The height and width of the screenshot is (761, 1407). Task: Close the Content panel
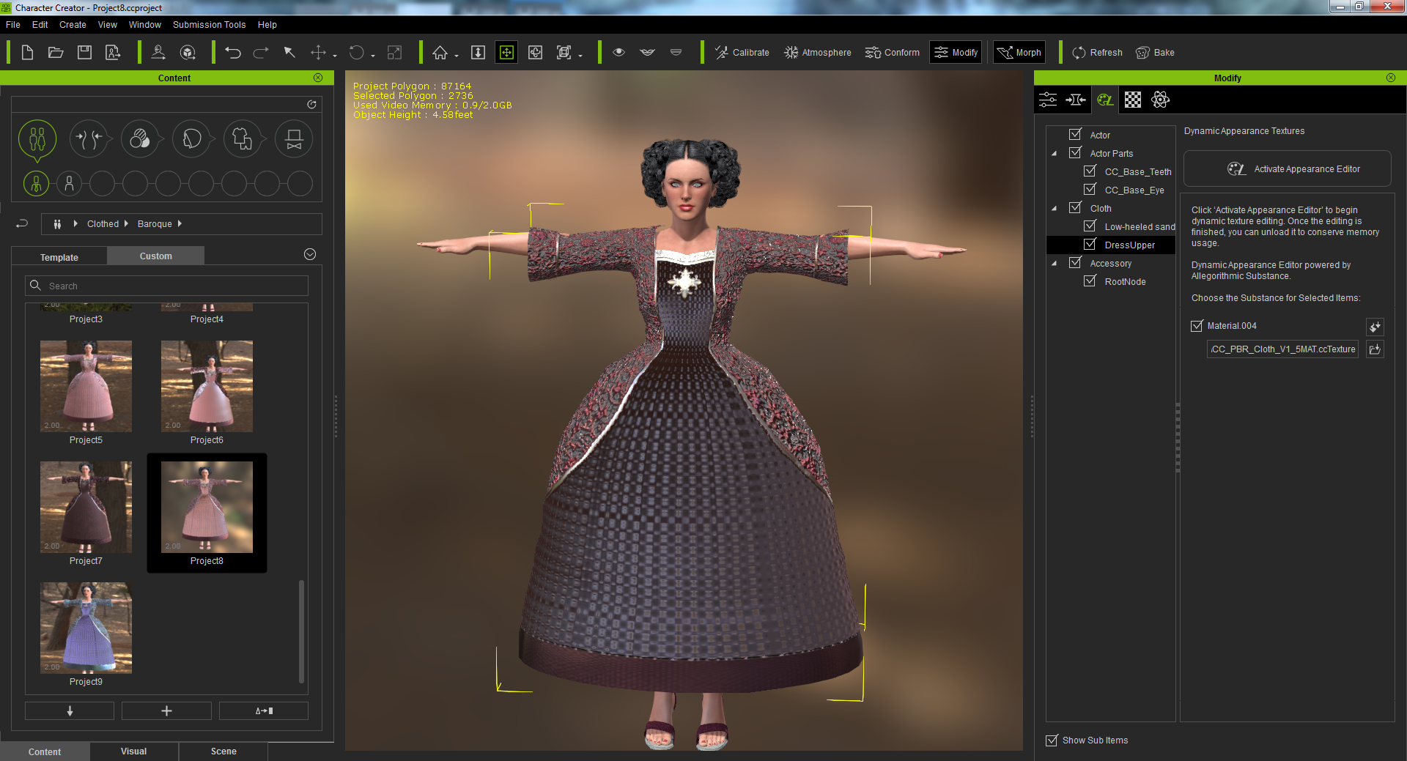click(x=318, y=78)
